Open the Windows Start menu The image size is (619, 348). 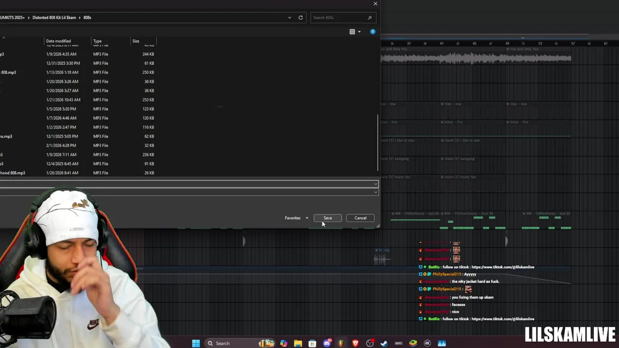196,343
